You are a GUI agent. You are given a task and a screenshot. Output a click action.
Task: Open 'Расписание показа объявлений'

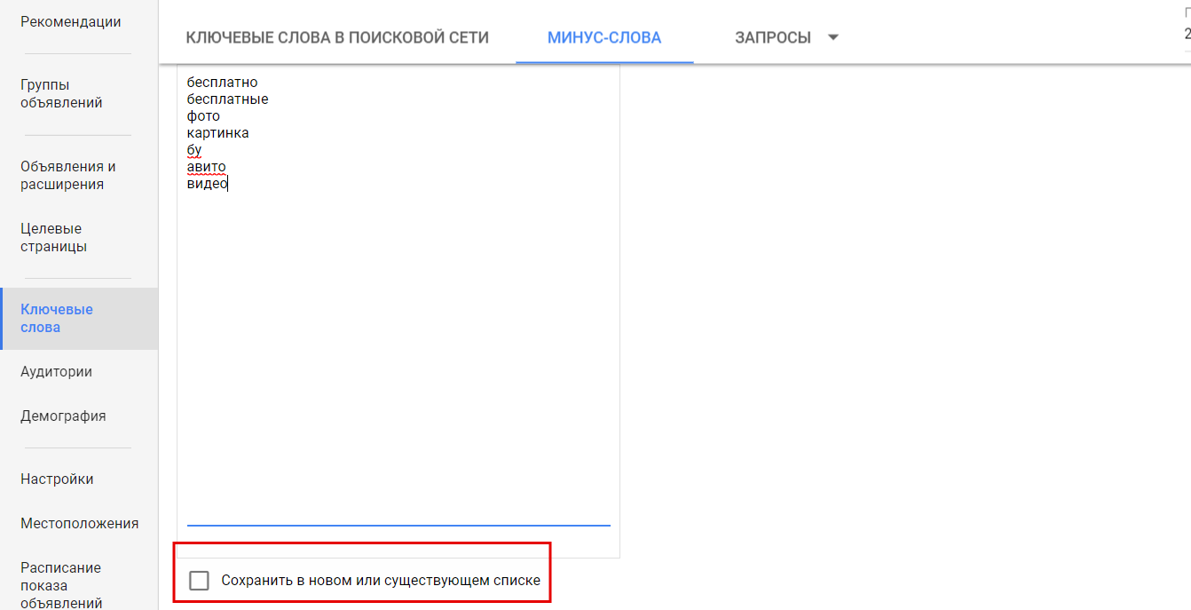(x=60, y=584)
